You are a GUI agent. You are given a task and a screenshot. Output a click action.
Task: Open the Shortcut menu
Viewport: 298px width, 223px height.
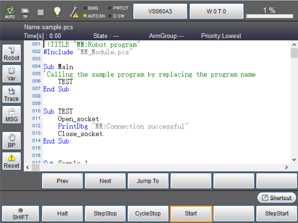(x=277, y=198)
